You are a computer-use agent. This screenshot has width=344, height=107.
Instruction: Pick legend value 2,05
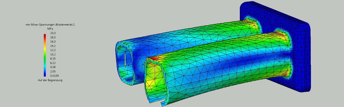(53, 71)
